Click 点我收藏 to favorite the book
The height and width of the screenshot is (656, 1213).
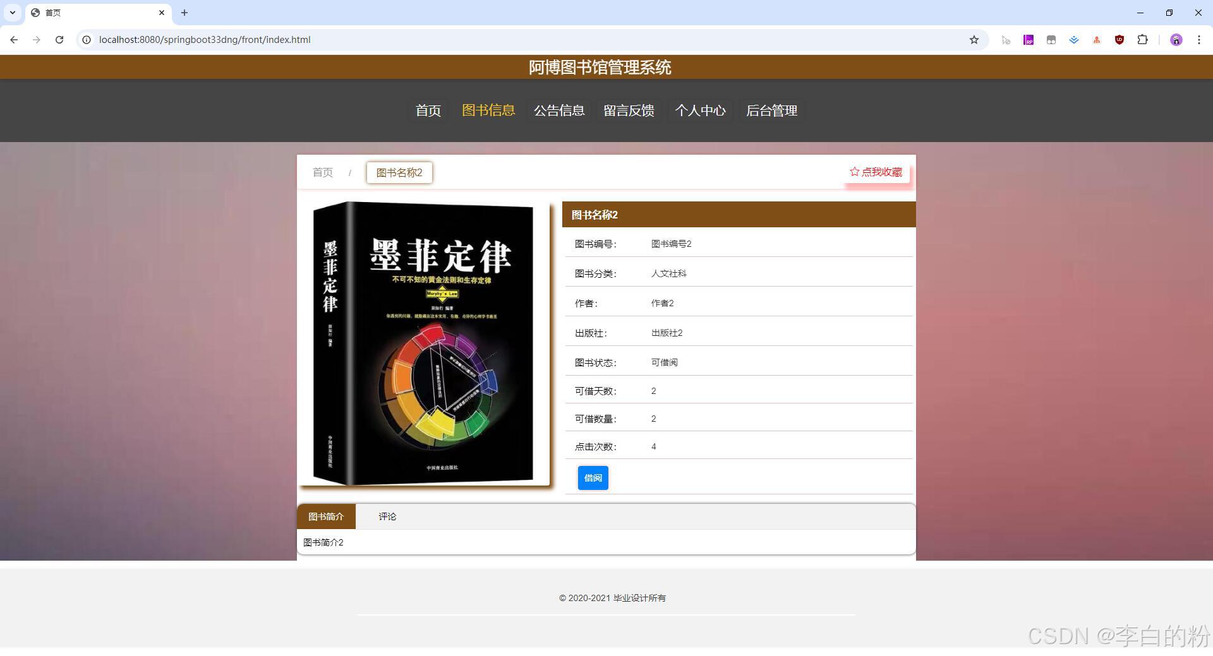pyautogui.click(x=876, y=172)
